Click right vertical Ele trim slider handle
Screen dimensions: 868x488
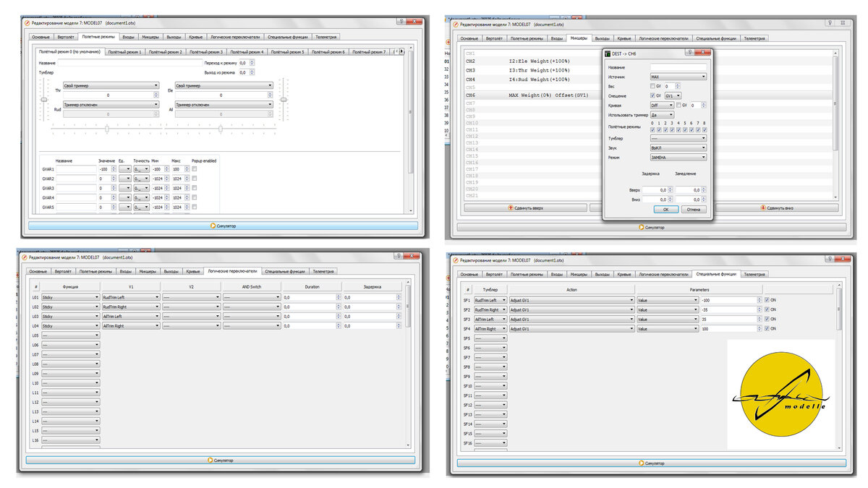point(284,100)
